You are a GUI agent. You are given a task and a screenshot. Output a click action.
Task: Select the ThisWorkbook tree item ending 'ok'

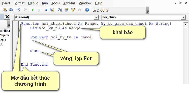point(2,44)
